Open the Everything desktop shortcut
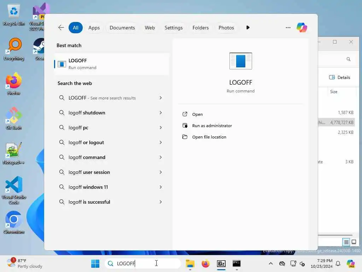Screen dimensions: 362x272 14,49
